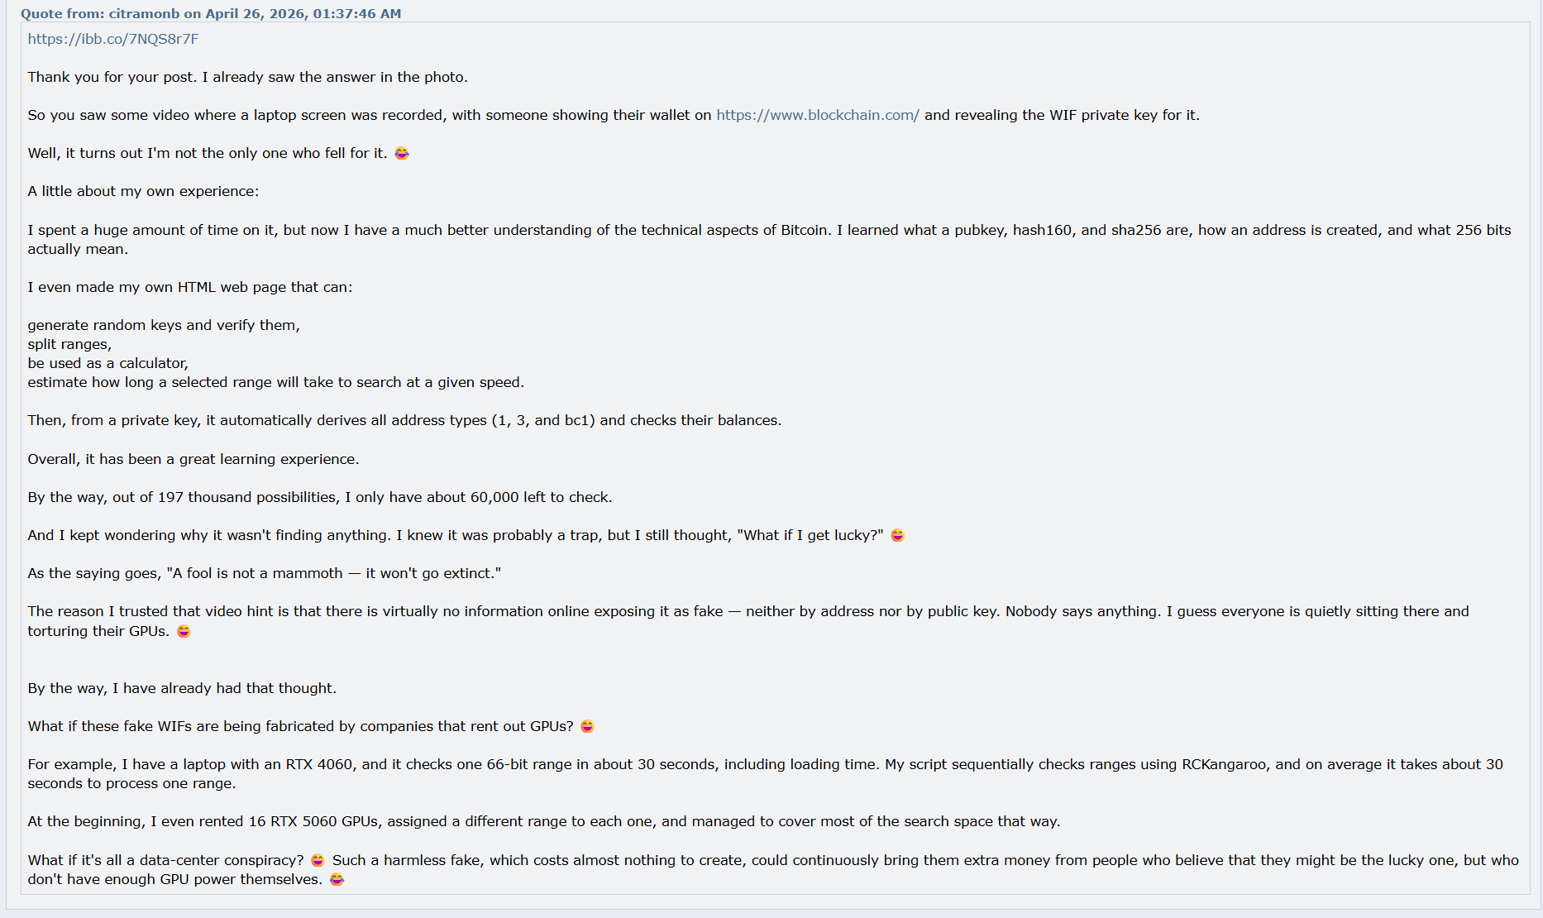1543x918 pixels.
Task: Click the emoji after "rent out GPUs?"
Action: (x=587, y=726)
